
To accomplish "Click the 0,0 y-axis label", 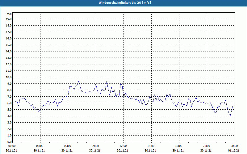I will pos(9,142).
